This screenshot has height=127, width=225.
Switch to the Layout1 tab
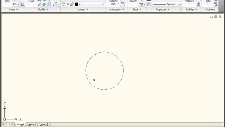31,125
